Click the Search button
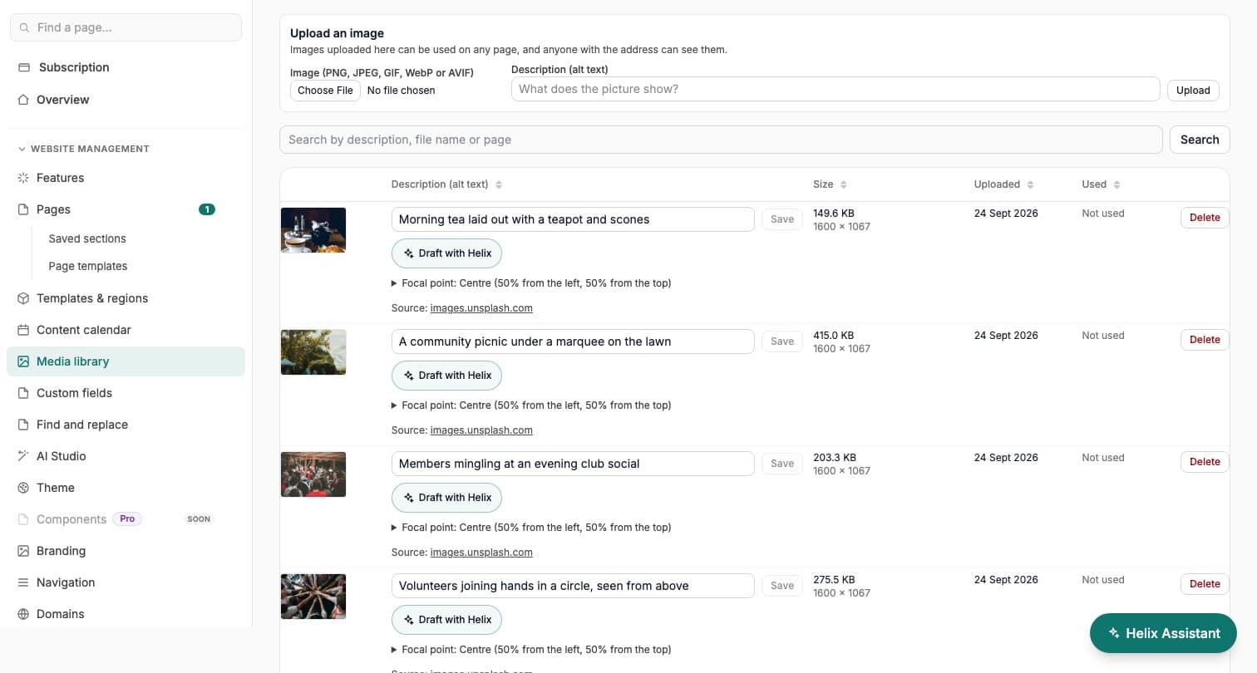The height and width of the screenshot is (673, 1257). (x=1200, y=140)
